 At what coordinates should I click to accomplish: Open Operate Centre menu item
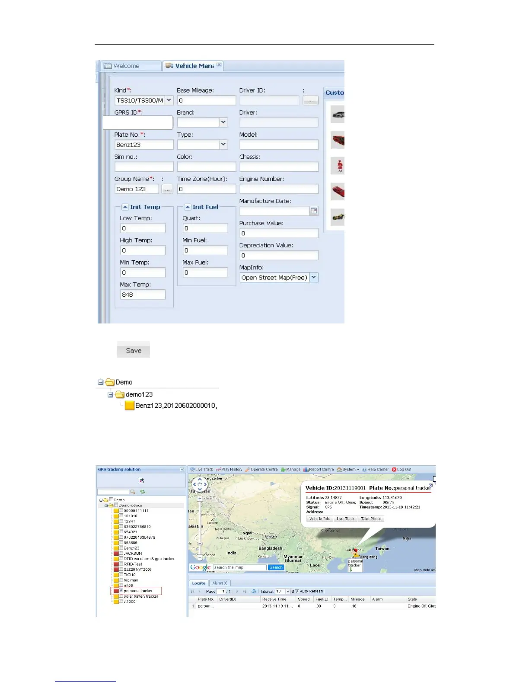click(x=261, y=469)
